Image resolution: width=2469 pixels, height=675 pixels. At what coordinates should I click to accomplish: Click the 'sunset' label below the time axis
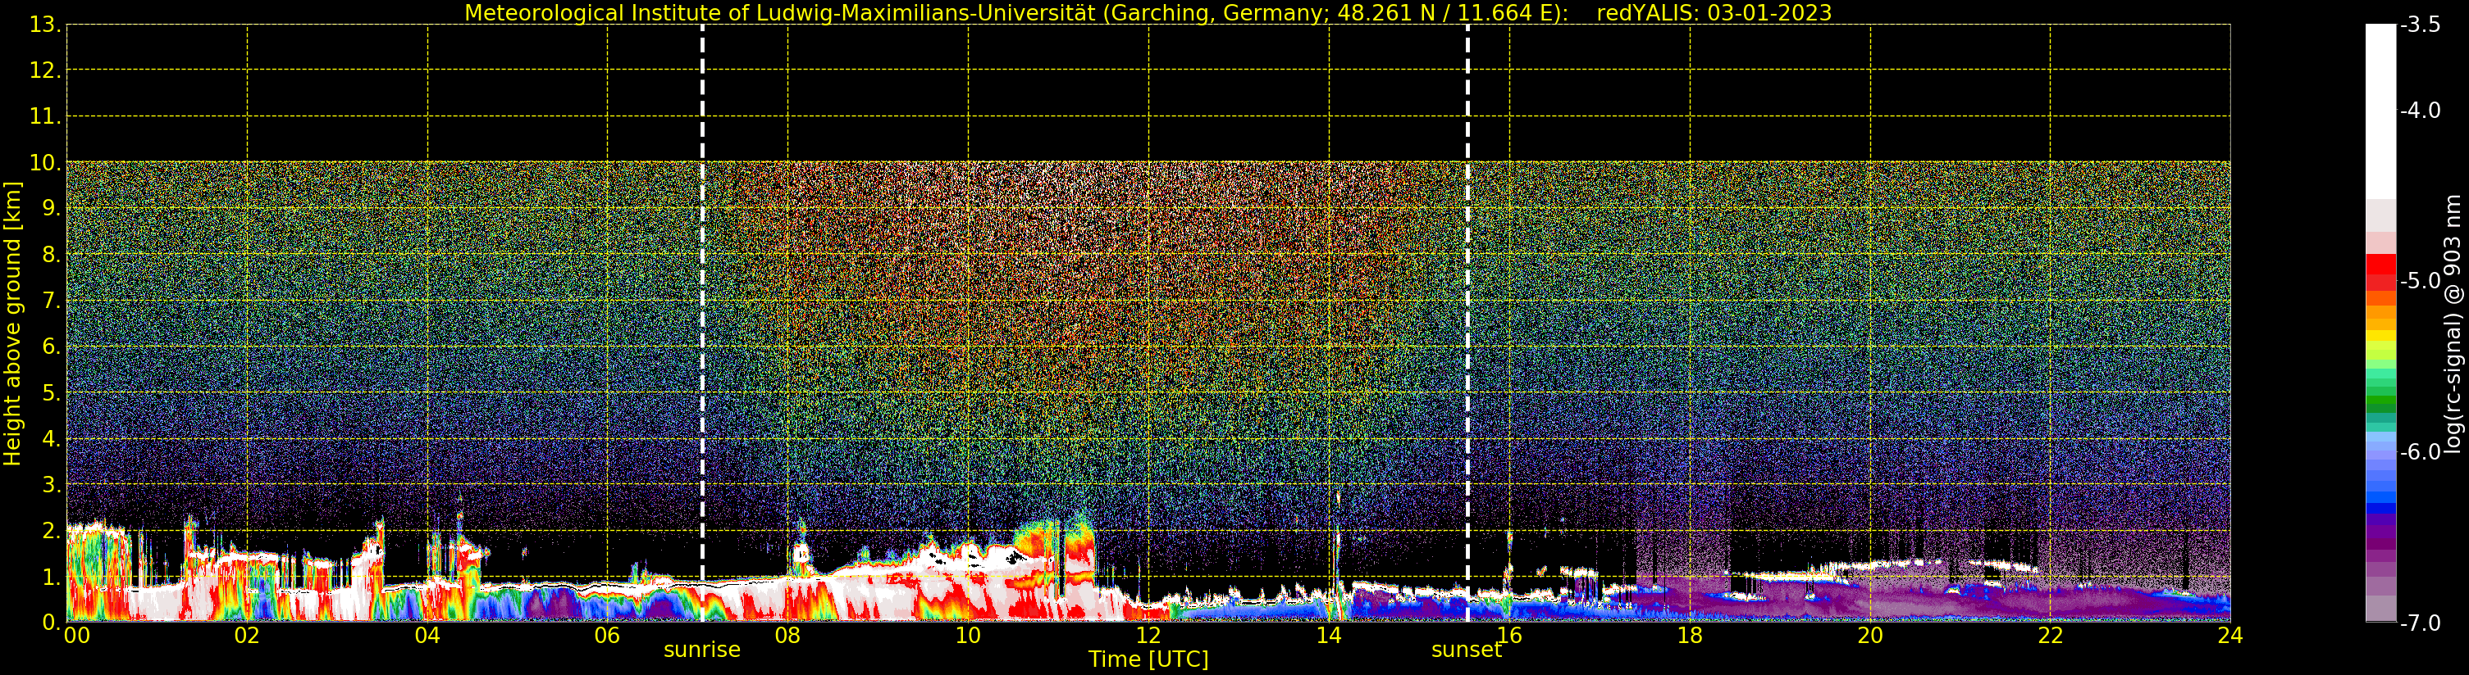[1467, 650]
